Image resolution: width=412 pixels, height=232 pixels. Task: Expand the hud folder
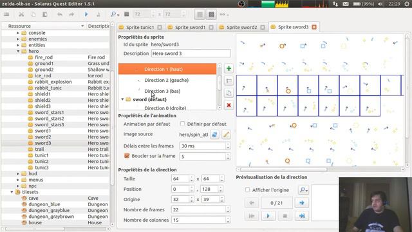(x=18, y=173)
